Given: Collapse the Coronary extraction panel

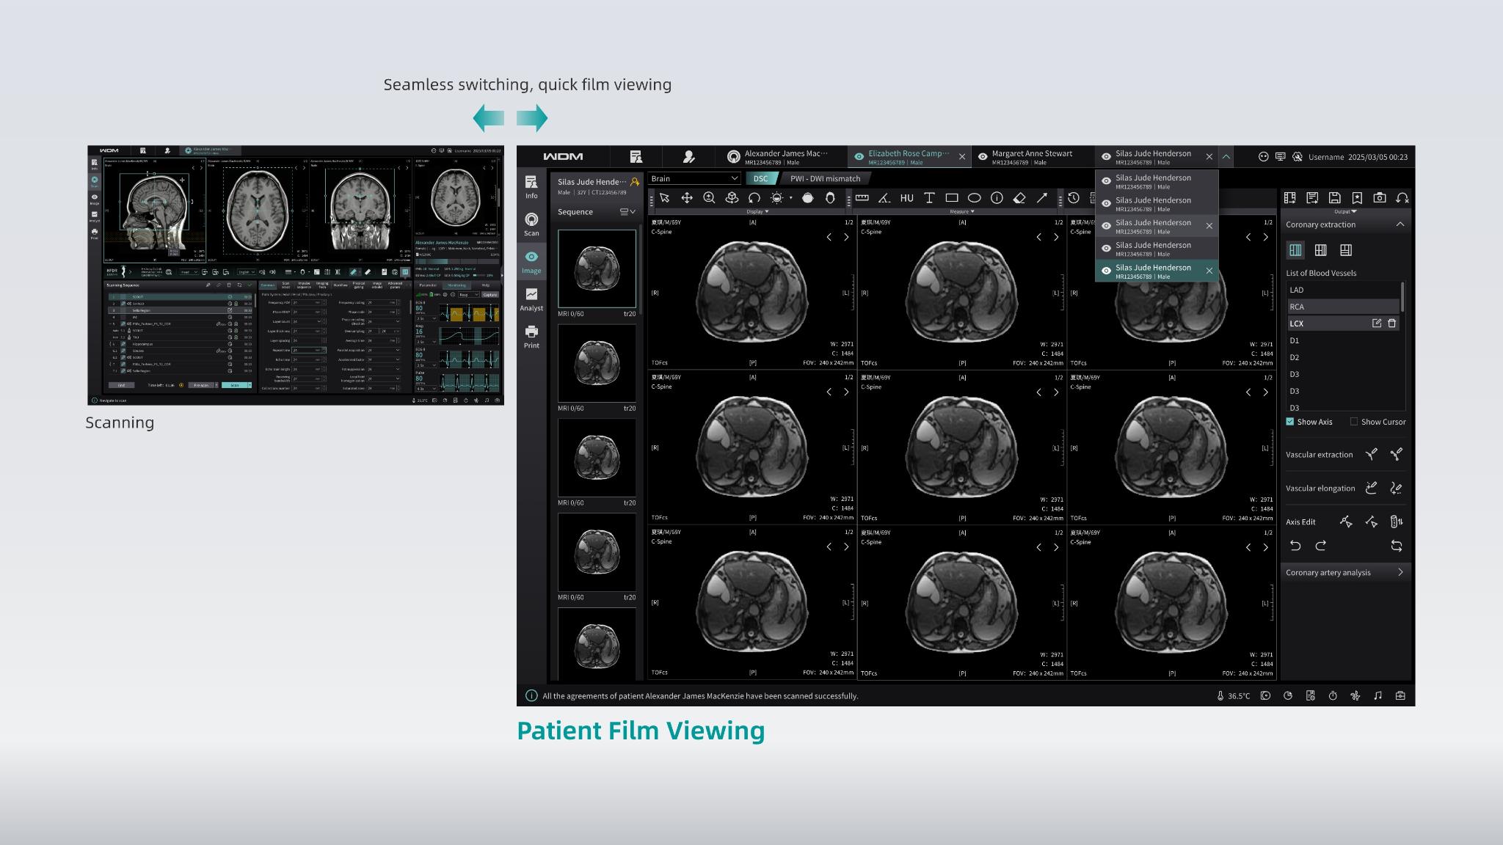Looking at the screenshot, I should click(x=1400, y=224).
